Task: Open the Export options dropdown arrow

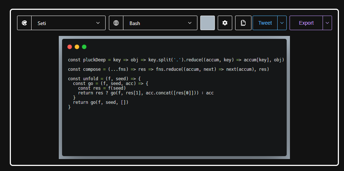Action: click(x=327, y=23)
